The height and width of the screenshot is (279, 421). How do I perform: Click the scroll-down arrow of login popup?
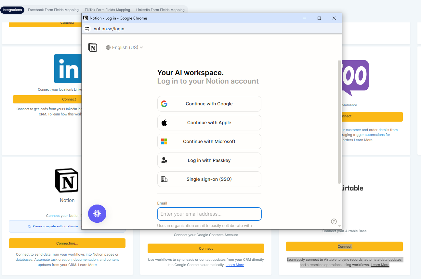339,226
